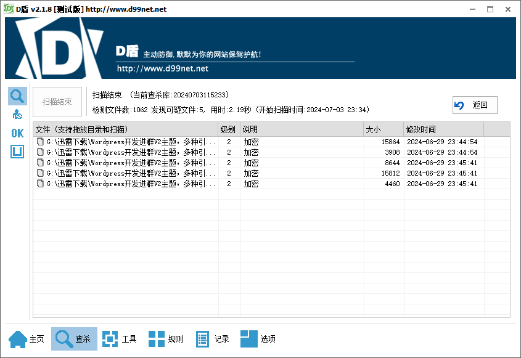Select the file row with size 15864

coord(271,142)
